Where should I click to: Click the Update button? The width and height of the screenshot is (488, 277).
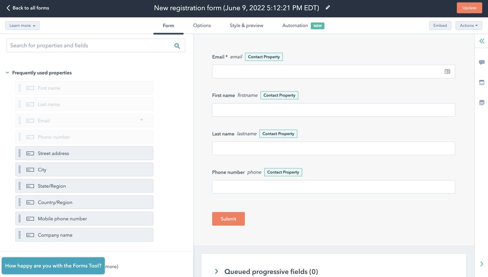click(469, 8)
